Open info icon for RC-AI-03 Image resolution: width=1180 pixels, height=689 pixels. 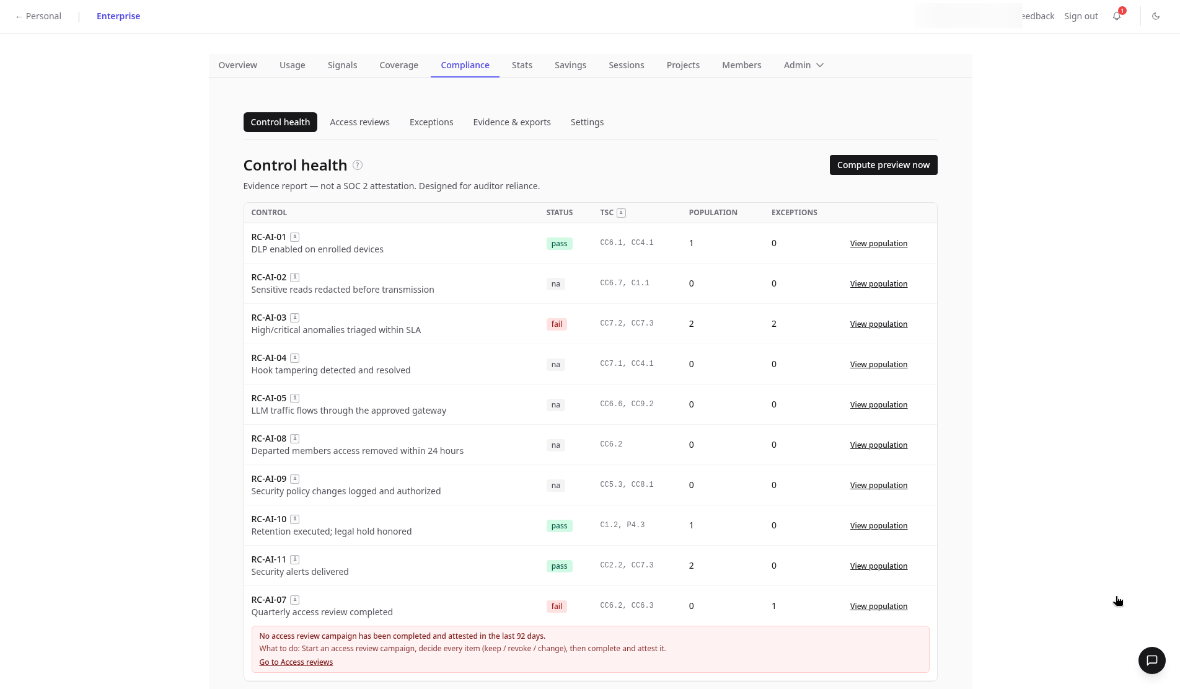coord(295,318)
